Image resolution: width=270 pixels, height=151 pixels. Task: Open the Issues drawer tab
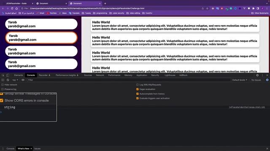tap(38, 148)
